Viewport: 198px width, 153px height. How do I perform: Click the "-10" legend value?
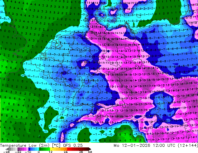coord(28,152)
